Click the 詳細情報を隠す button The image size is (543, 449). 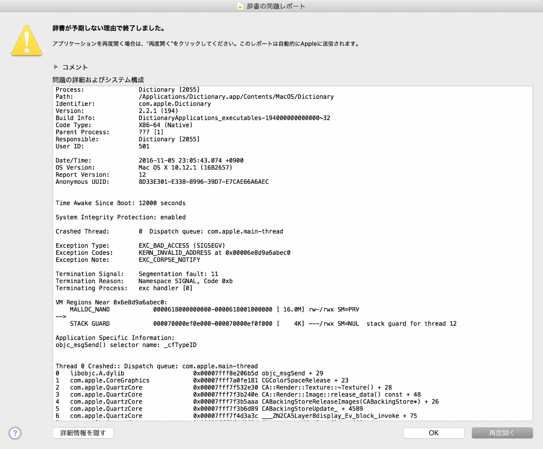coord(83,433)
